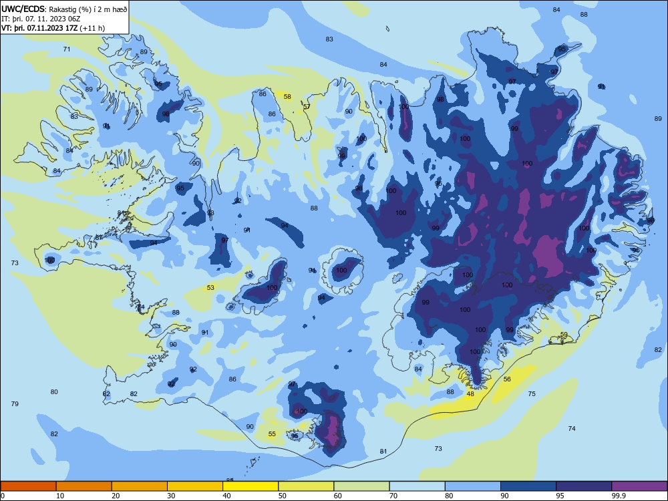
Task: Click the pale blue 70–80 legend swatch
Action: point(417,486)
